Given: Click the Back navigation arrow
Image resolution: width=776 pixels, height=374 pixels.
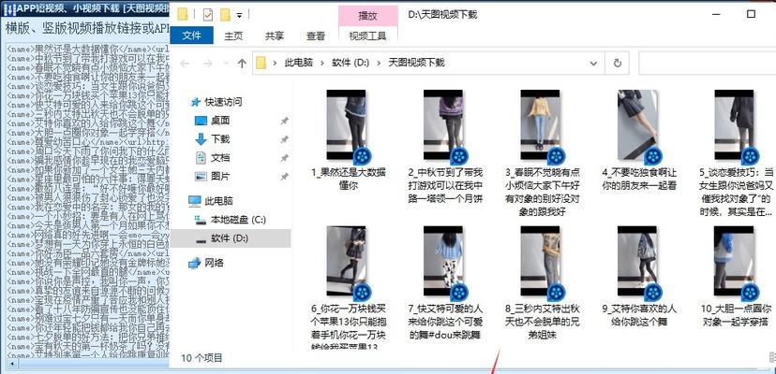Looking at the screenshot, I should tap(185, 64).
